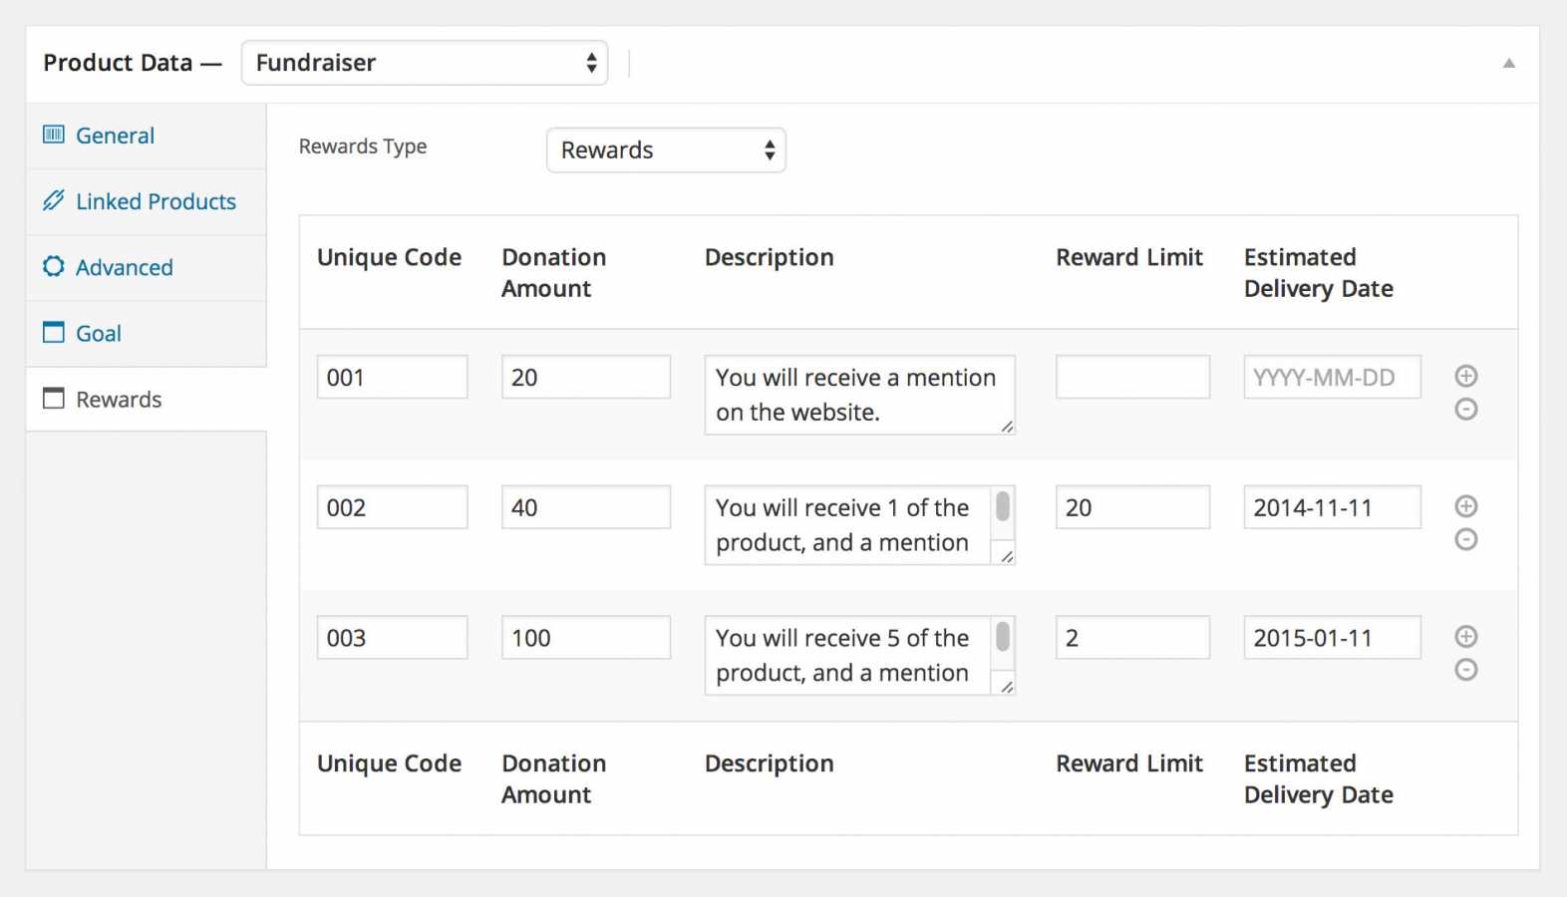The height and width of the screenshot is (897, 1567).
Task: Click the Unique Code field containing 001
Action: point(392,377)
